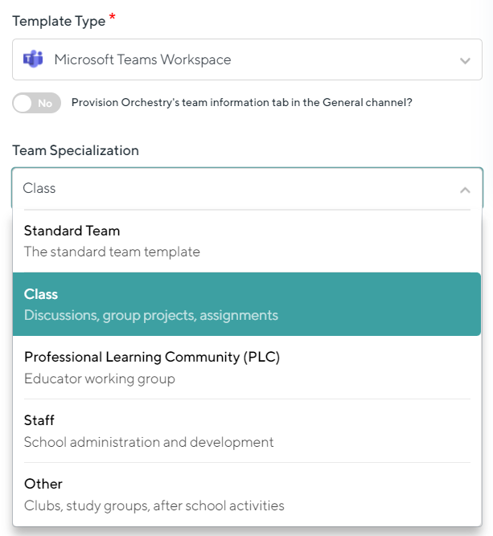Toggle the Provision Orchestry's team information tab switch
Screen dimensions: 493x536
click(x=37, y=103)
